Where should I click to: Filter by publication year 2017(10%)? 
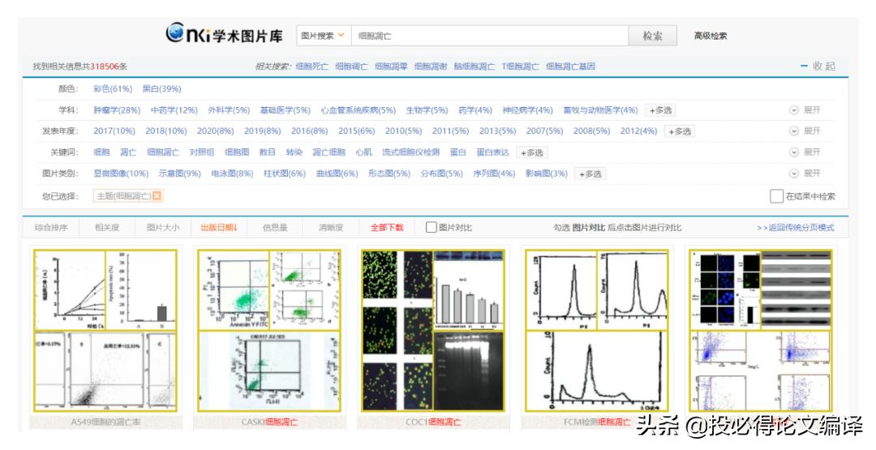point(114,131)
